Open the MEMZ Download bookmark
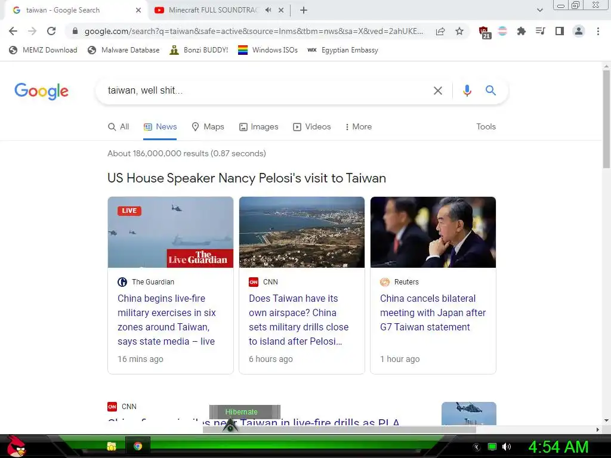Screen dimensions: 611x458 [x=43, y=50]
